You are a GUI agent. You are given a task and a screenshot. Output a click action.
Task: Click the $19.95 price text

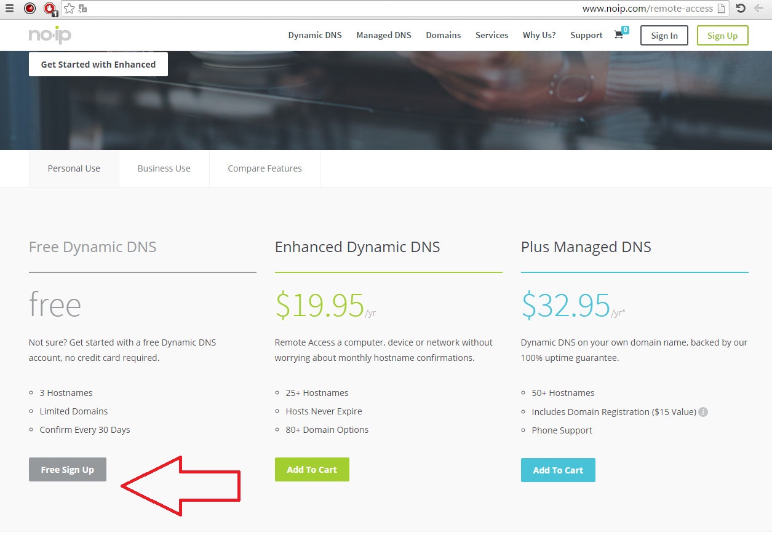click(x=320, y=306)
